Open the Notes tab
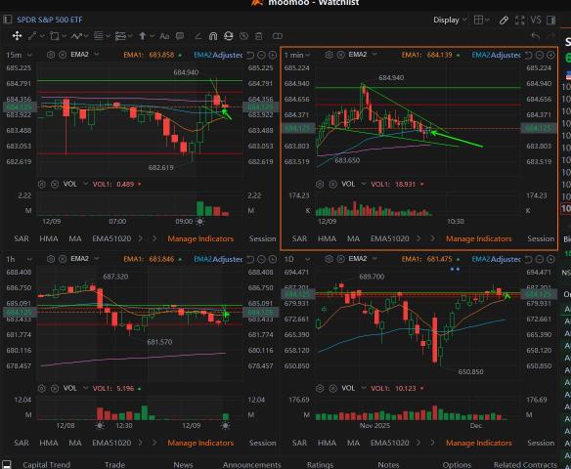The width and height of the screenshot is (571, 469). pos(388,465)
